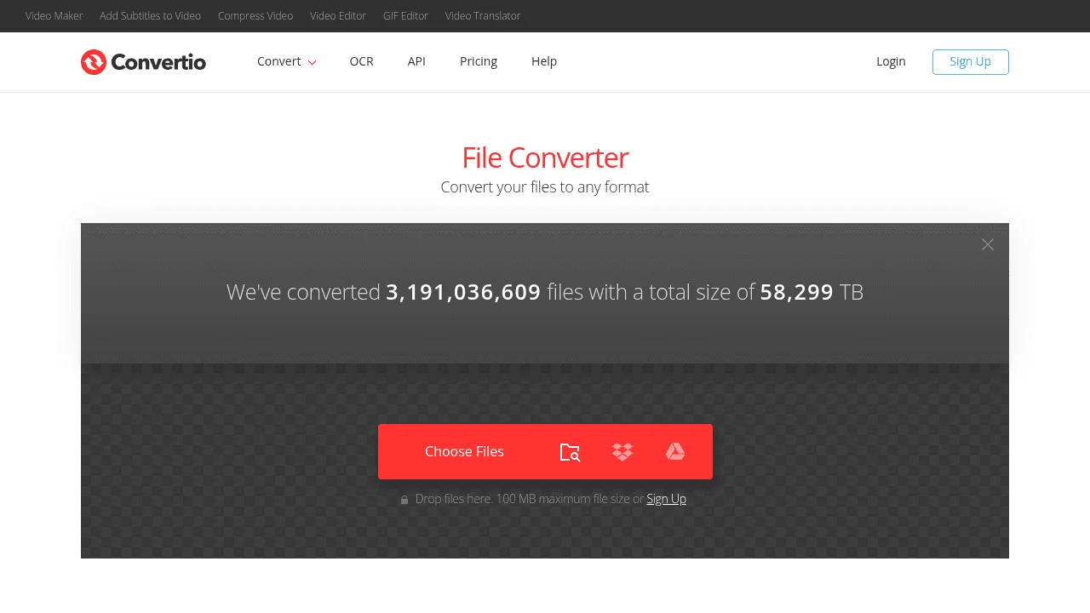Click the Login link
Image resolution: width=1090 pixels, height=613 pixels.
891,61
